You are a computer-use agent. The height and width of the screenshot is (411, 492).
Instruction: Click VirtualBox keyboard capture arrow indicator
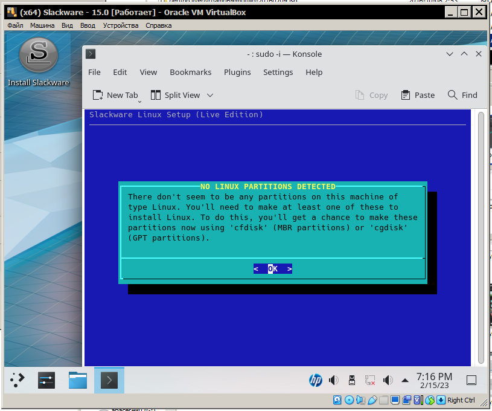point(441,400)
